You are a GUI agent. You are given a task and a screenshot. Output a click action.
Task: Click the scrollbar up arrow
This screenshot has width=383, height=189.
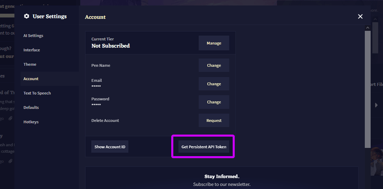click(368, 28)
